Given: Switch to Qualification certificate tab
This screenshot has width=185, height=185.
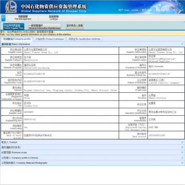Looking at the screenshot, I should tap(84, 39).
